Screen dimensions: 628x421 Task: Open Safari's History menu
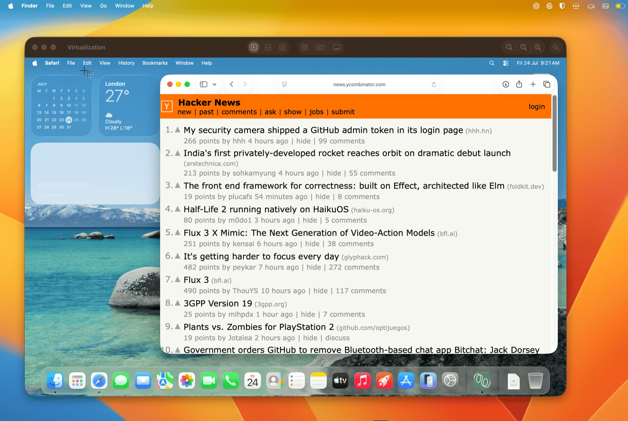tap(126, 63)
